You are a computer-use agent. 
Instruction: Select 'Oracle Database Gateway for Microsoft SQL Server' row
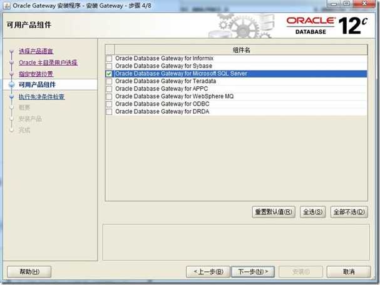click(236, 74)
